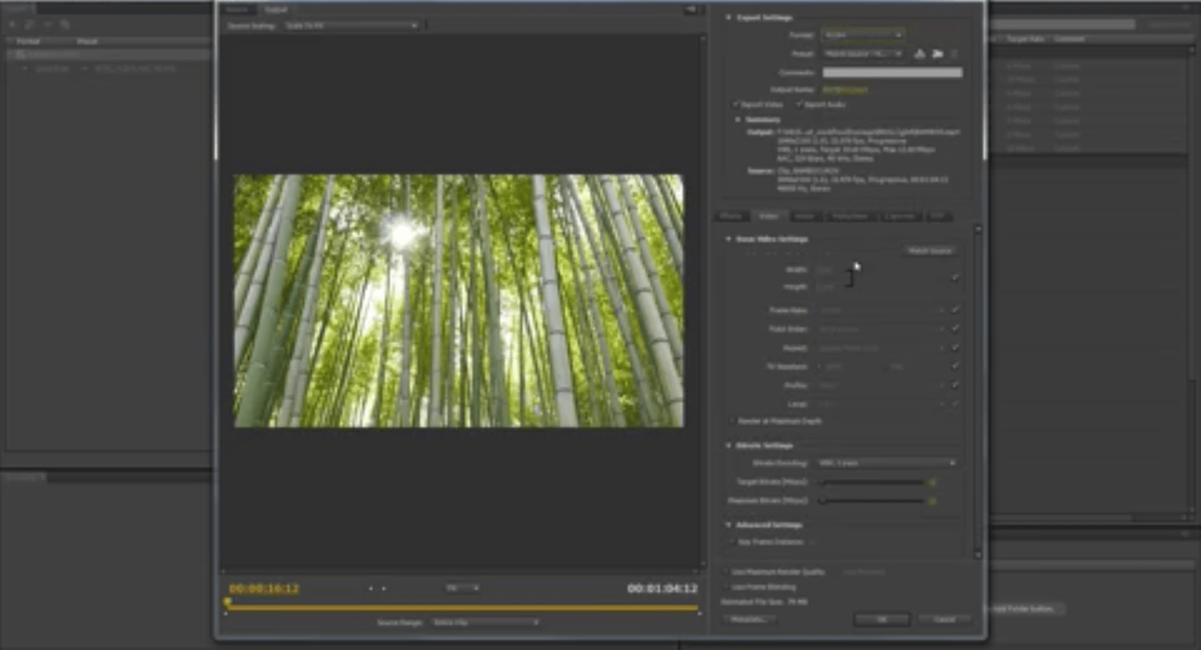The height and width of the screenshot is (650, 1201).
Task: Click the Match Source button
Action: [x=931, y=250]
